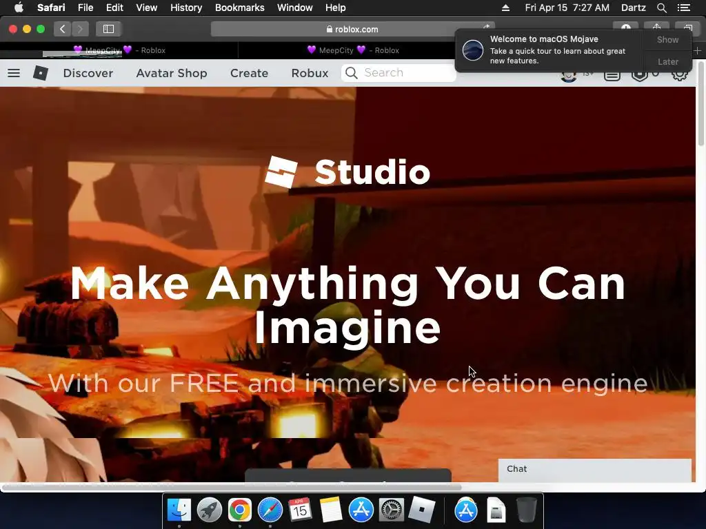Click the Safari compass icon in Dock
Viewport: 706px width, 529px height.
(x=270, y=510)
